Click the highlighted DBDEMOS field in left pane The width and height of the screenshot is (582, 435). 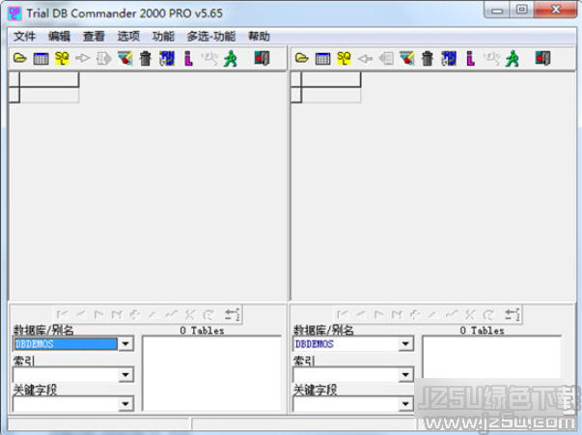66,343
